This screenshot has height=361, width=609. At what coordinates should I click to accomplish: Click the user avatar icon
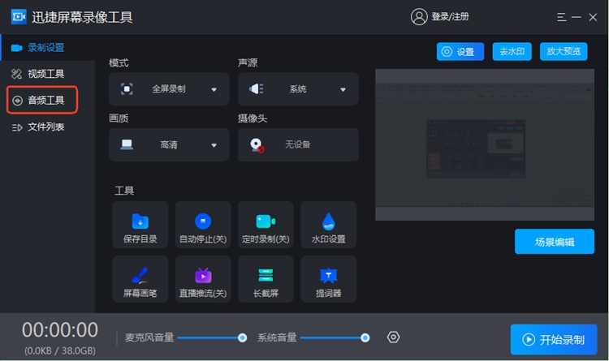[419, 17]
